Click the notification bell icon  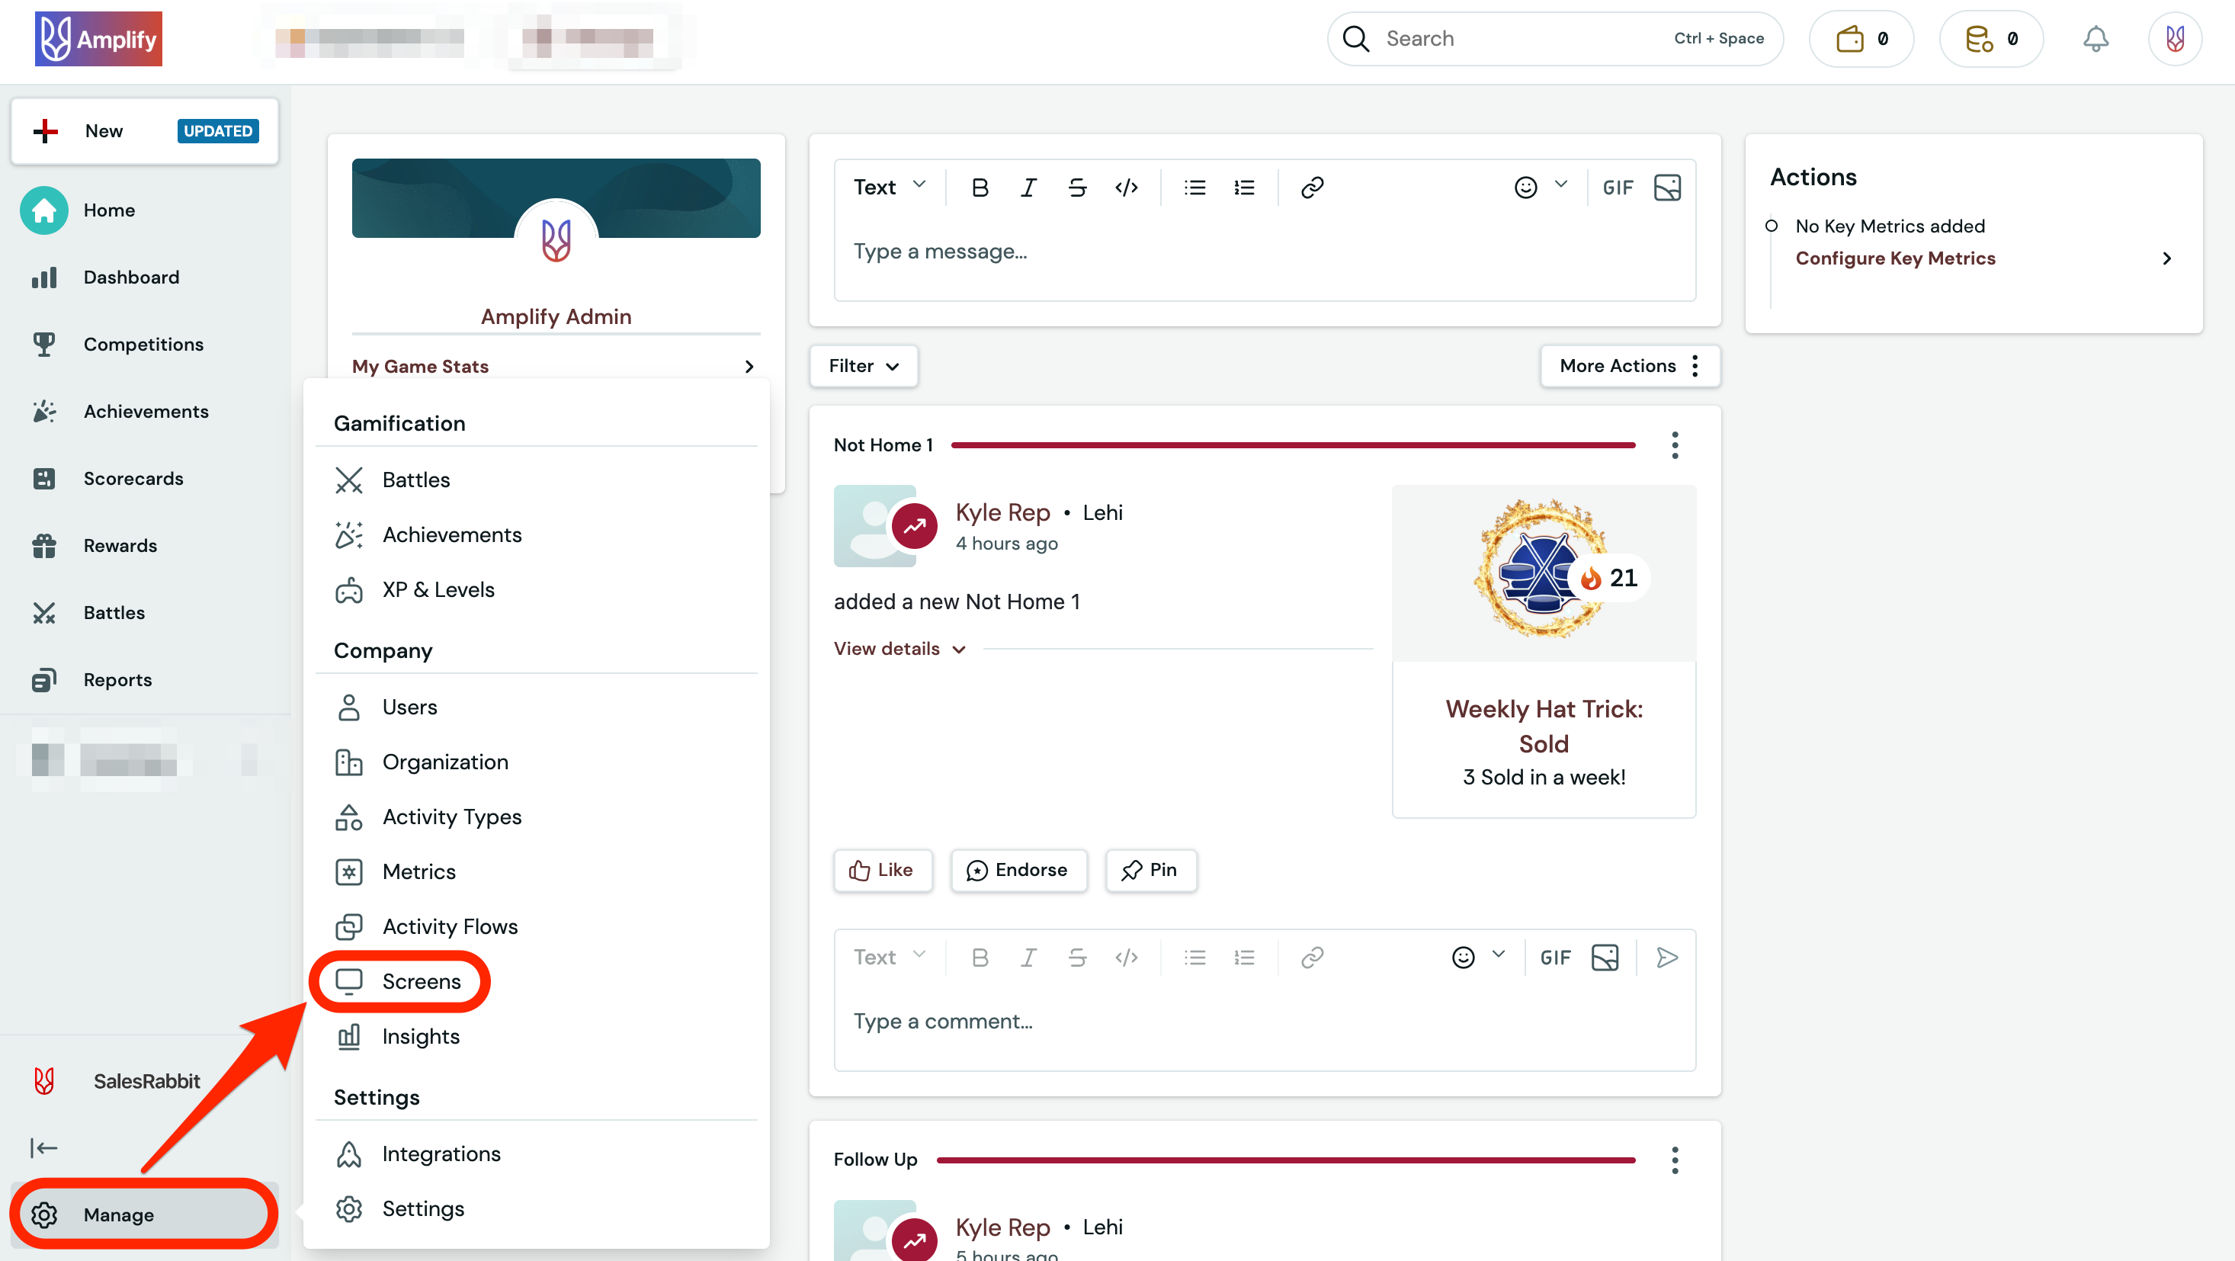[x=2095, y=38]
